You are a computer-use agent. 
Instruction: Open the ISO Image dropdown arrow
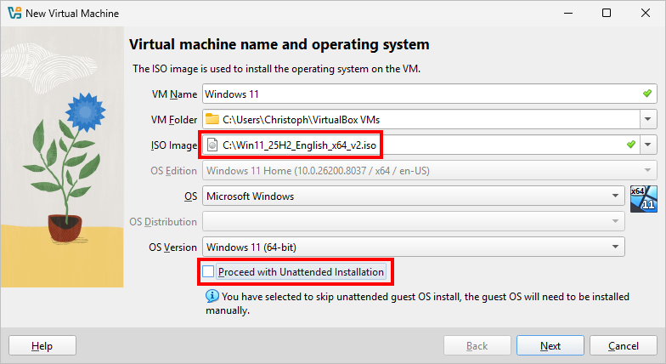coord(647,145)
